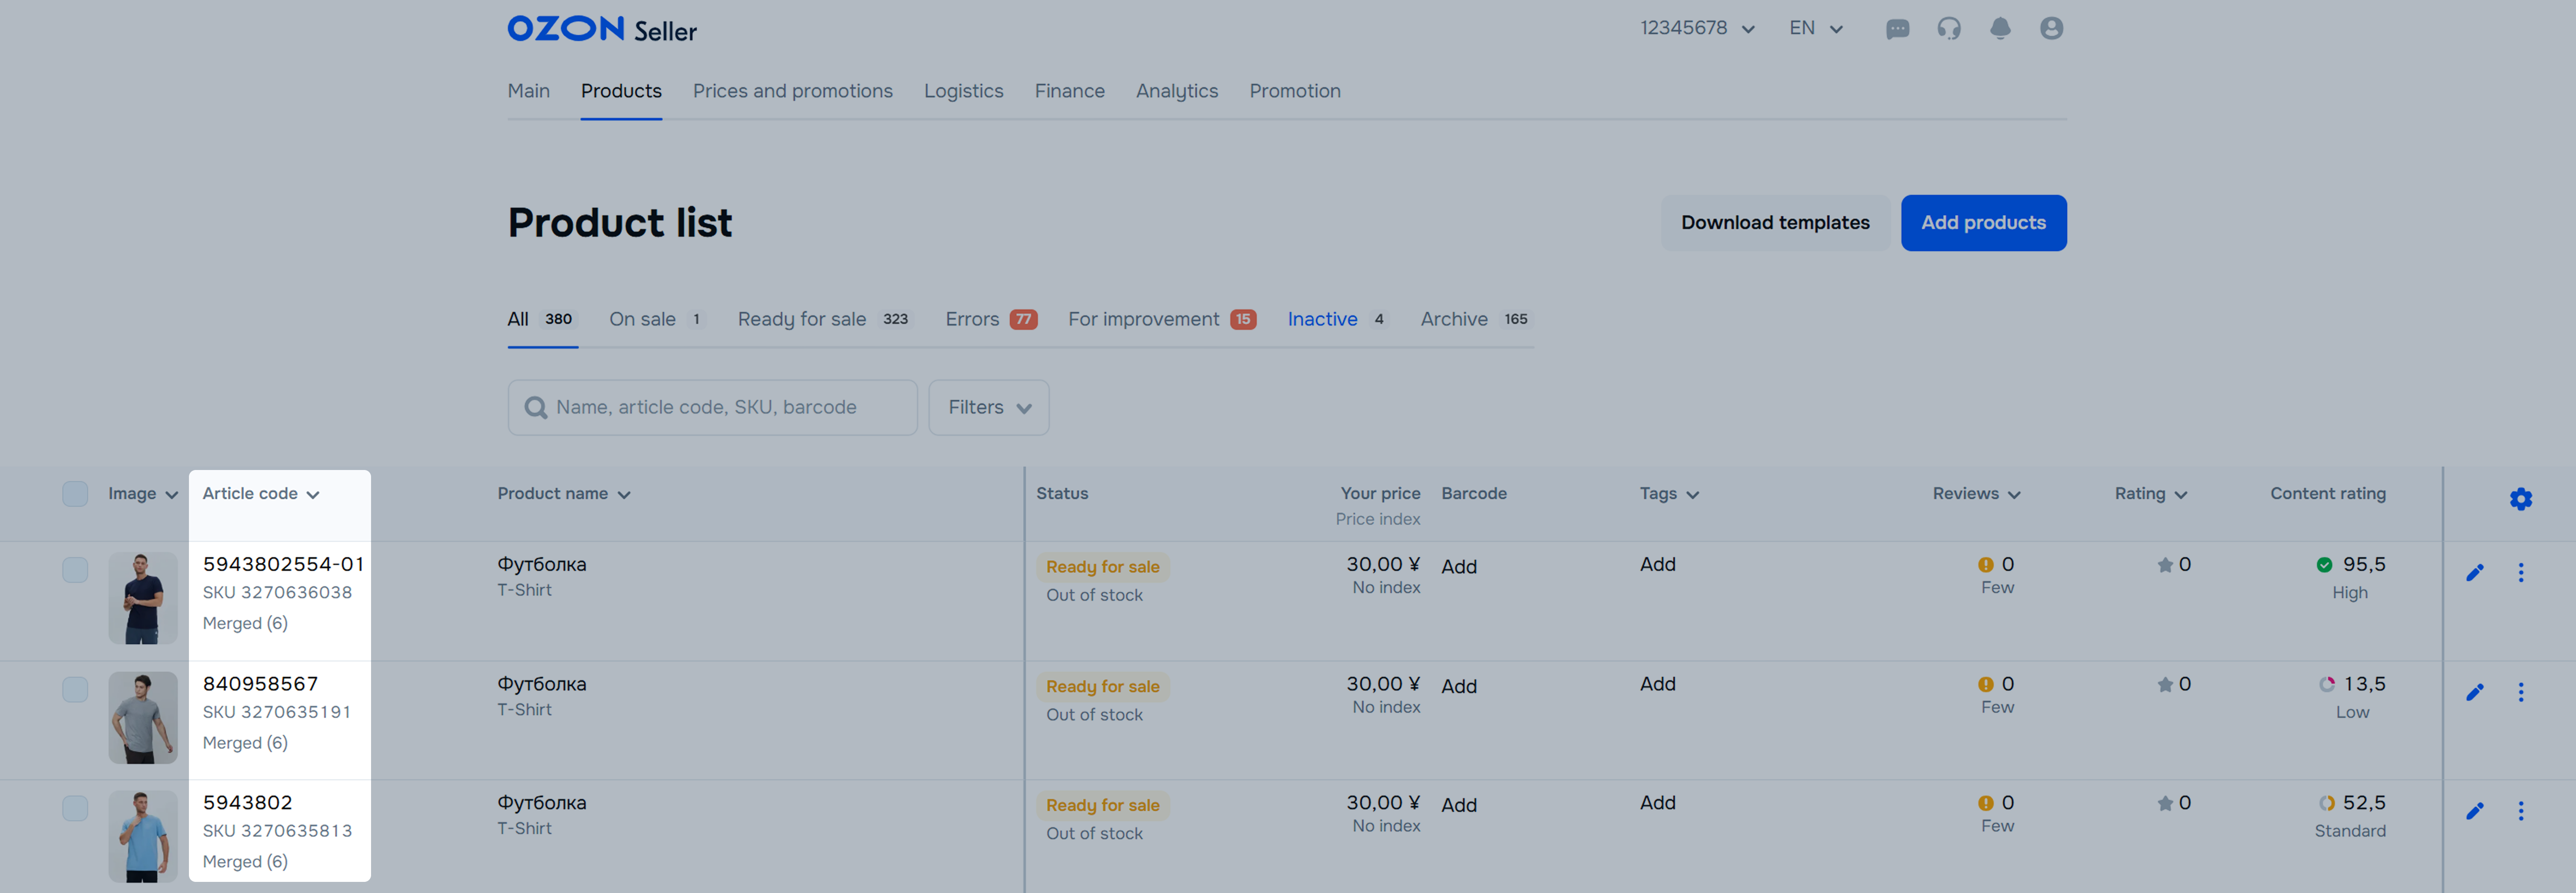Click pencil edit icon for 5943802554-01

(x=2474, y=573)
